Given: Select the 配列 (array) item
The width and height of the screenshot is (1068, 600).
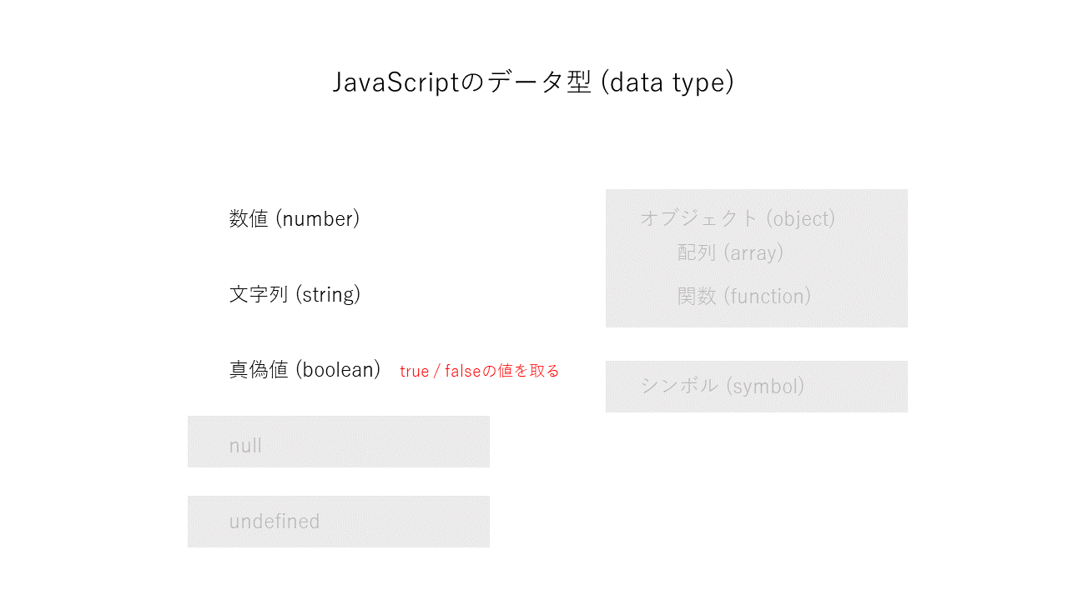Looking at the screenshot, I should (x=730, y=252).
